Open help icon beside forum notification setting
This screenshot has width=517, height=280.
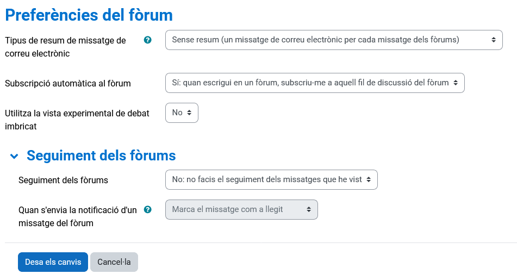click(147, 210)
